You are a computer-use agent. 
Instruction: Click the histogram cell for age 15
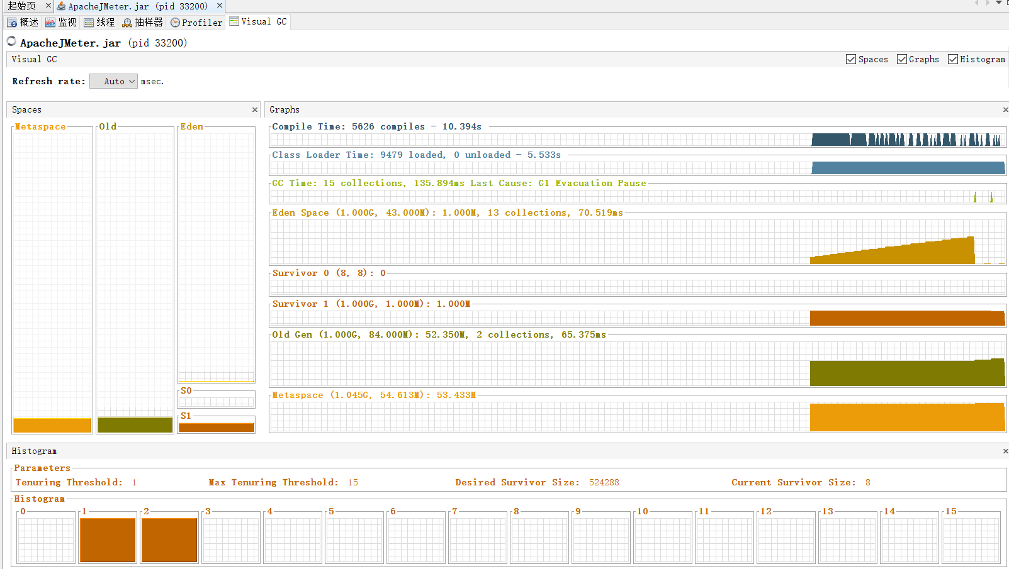point(971,539)
